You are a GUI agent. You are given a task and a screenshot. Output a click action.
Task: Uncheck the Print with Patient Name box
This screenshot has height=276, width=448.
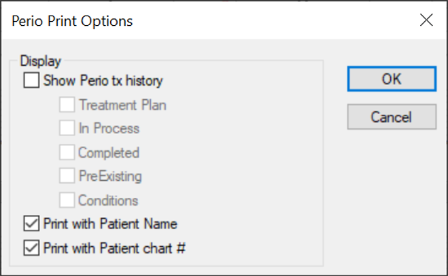[31, 223]
